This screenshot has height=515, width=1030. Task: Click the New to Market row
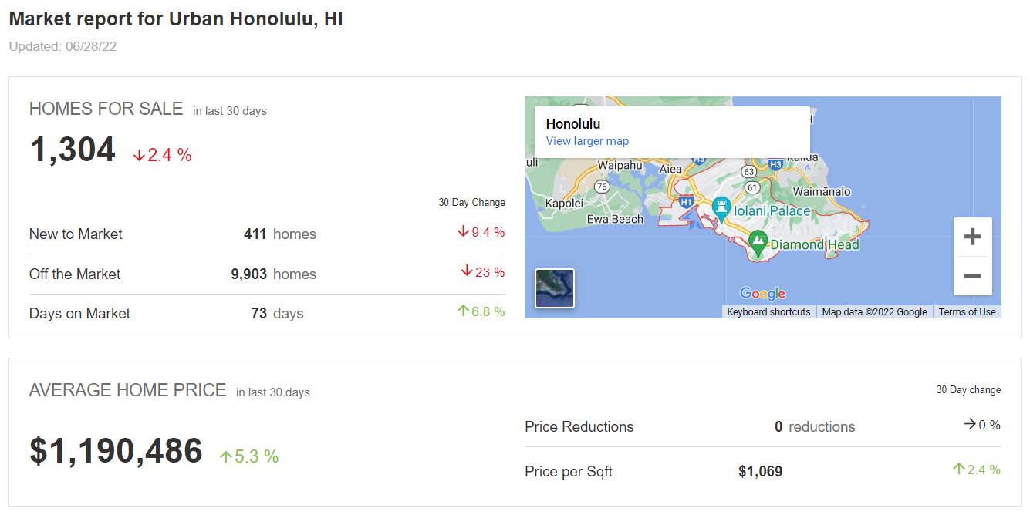pyautogui.click(x=75, y=234)
